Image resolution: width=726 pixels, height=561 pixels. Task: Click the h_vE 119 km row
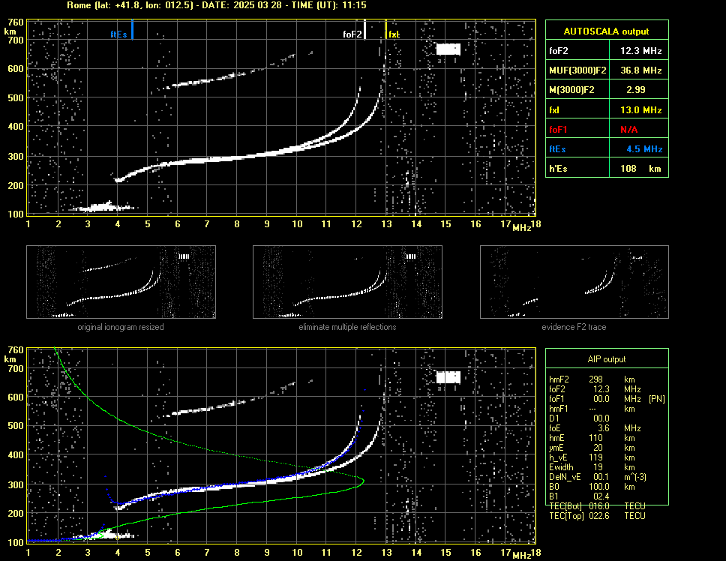tap(592, 457)
